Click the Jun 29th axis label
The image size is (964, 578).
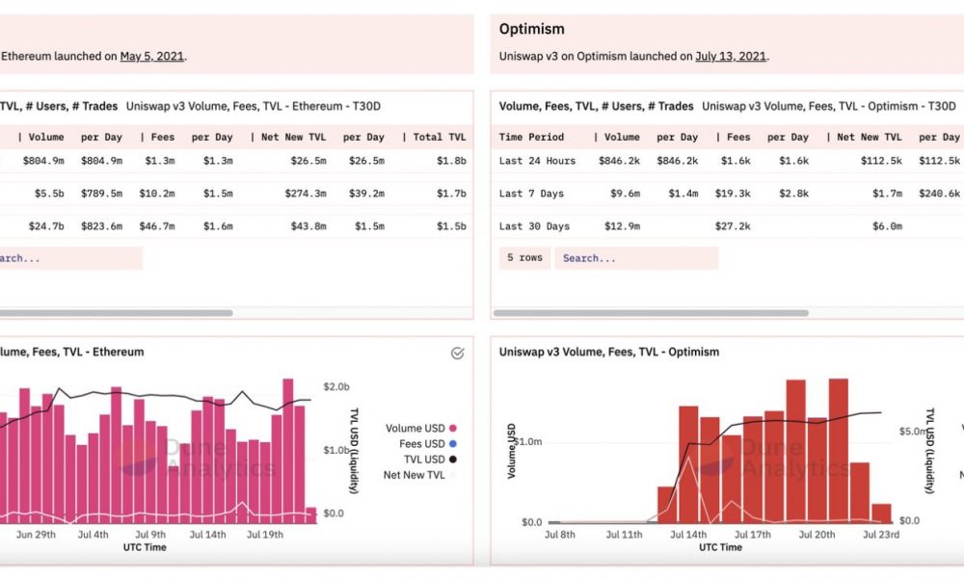click(36, 535)
